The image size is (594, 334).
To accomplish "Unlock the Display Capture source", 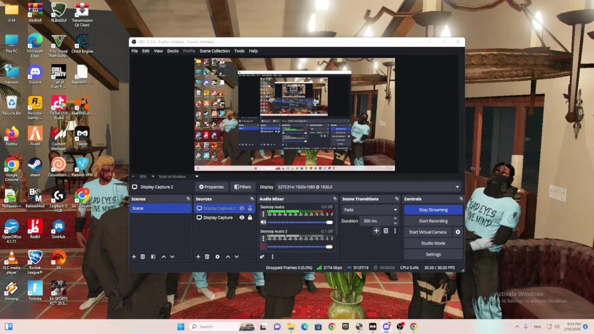I will click(x=250, y=218).
